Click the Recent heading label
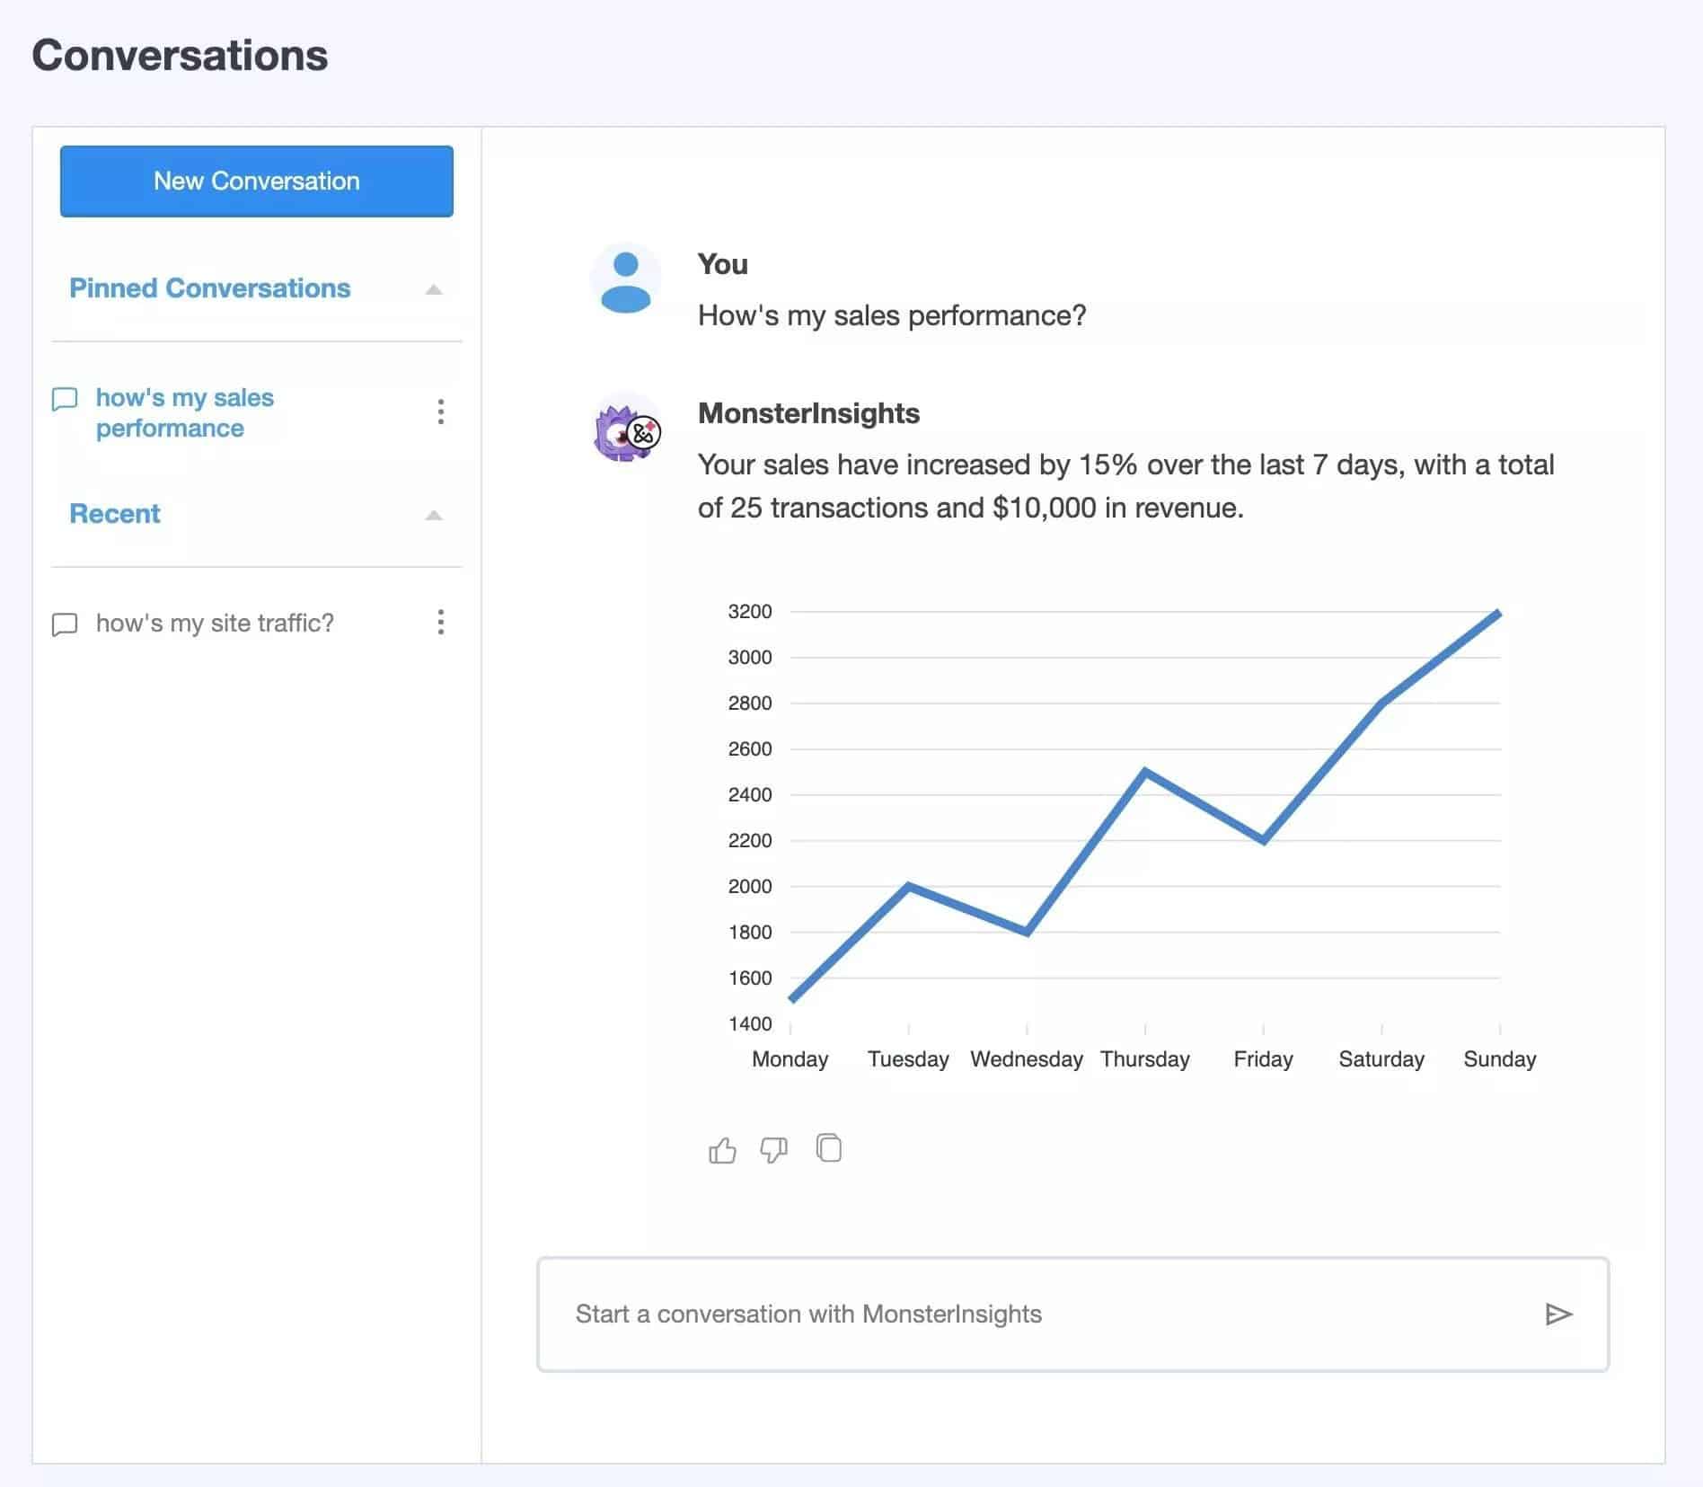The width and height of the screenshot is (1703, 1487). tap(114, 514)
